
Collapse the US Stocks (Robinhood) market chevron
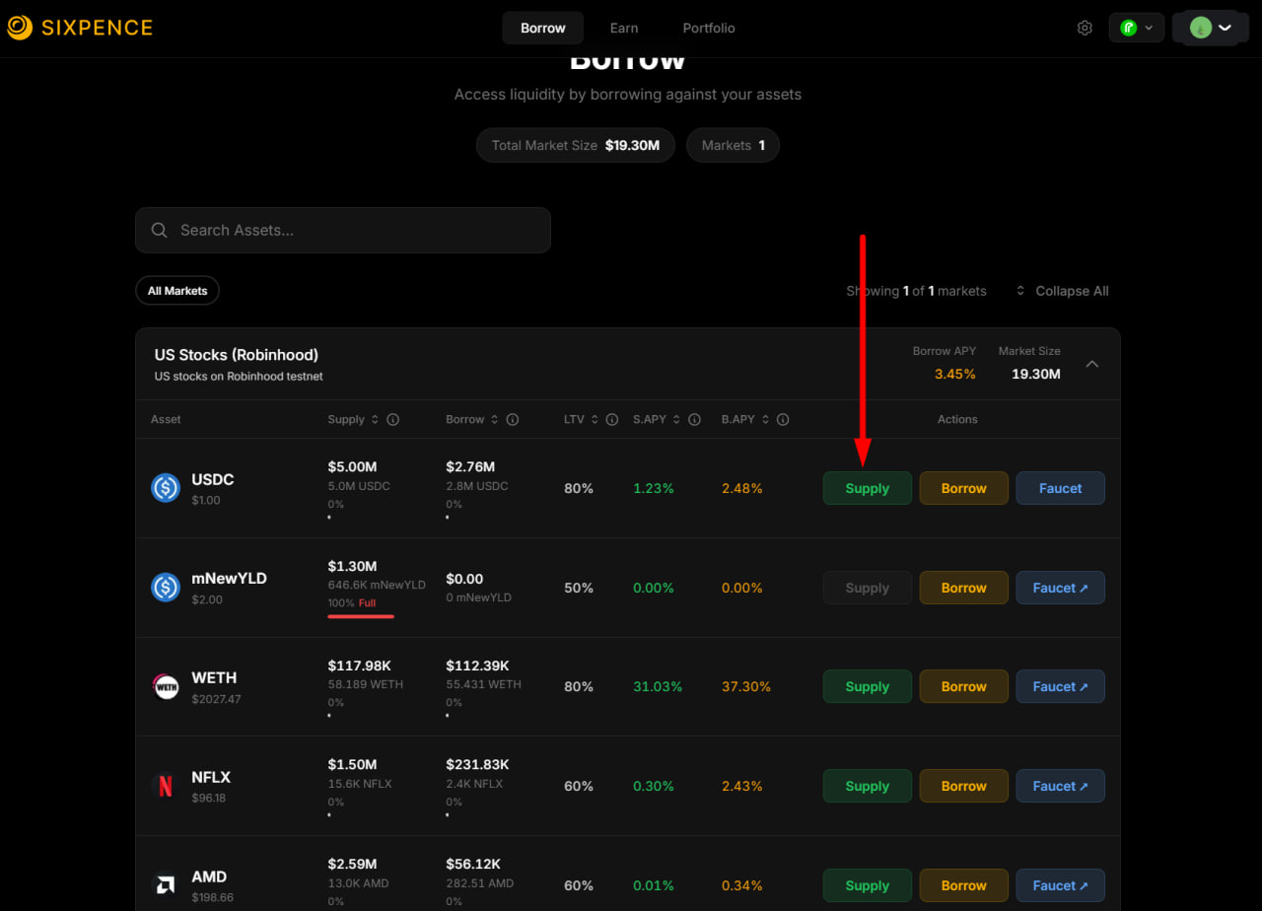click(x=1092, y=364)
